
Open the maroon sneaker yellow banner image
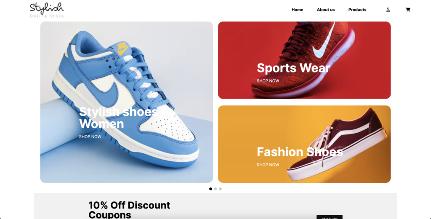click(304, 144)
